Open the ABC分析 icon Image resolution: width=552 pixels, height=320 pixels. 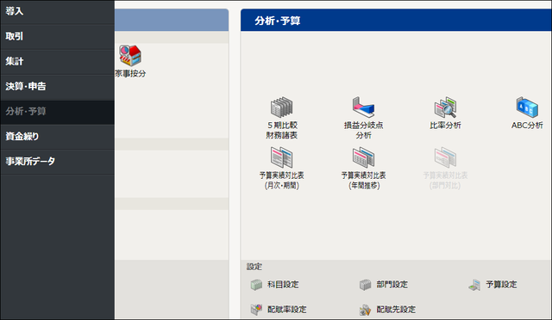pyautogui.click(x=527, y=108)
